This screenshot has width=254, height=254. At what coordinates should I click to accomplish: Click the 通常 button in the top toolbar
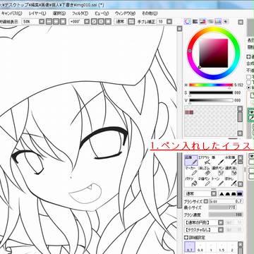pos(121,22)
